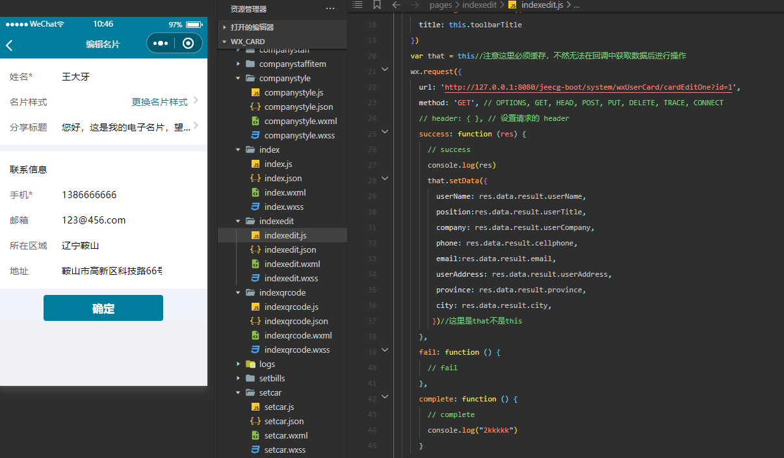Collapse the indexqrcode folder
This screenshot has height=458, width=784.
tap(282, 293)
